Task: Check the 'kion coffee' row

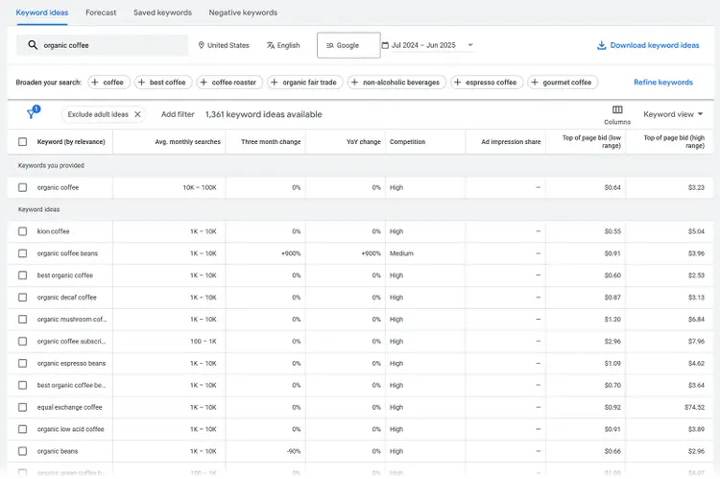Action: click(x=22, y=231)
